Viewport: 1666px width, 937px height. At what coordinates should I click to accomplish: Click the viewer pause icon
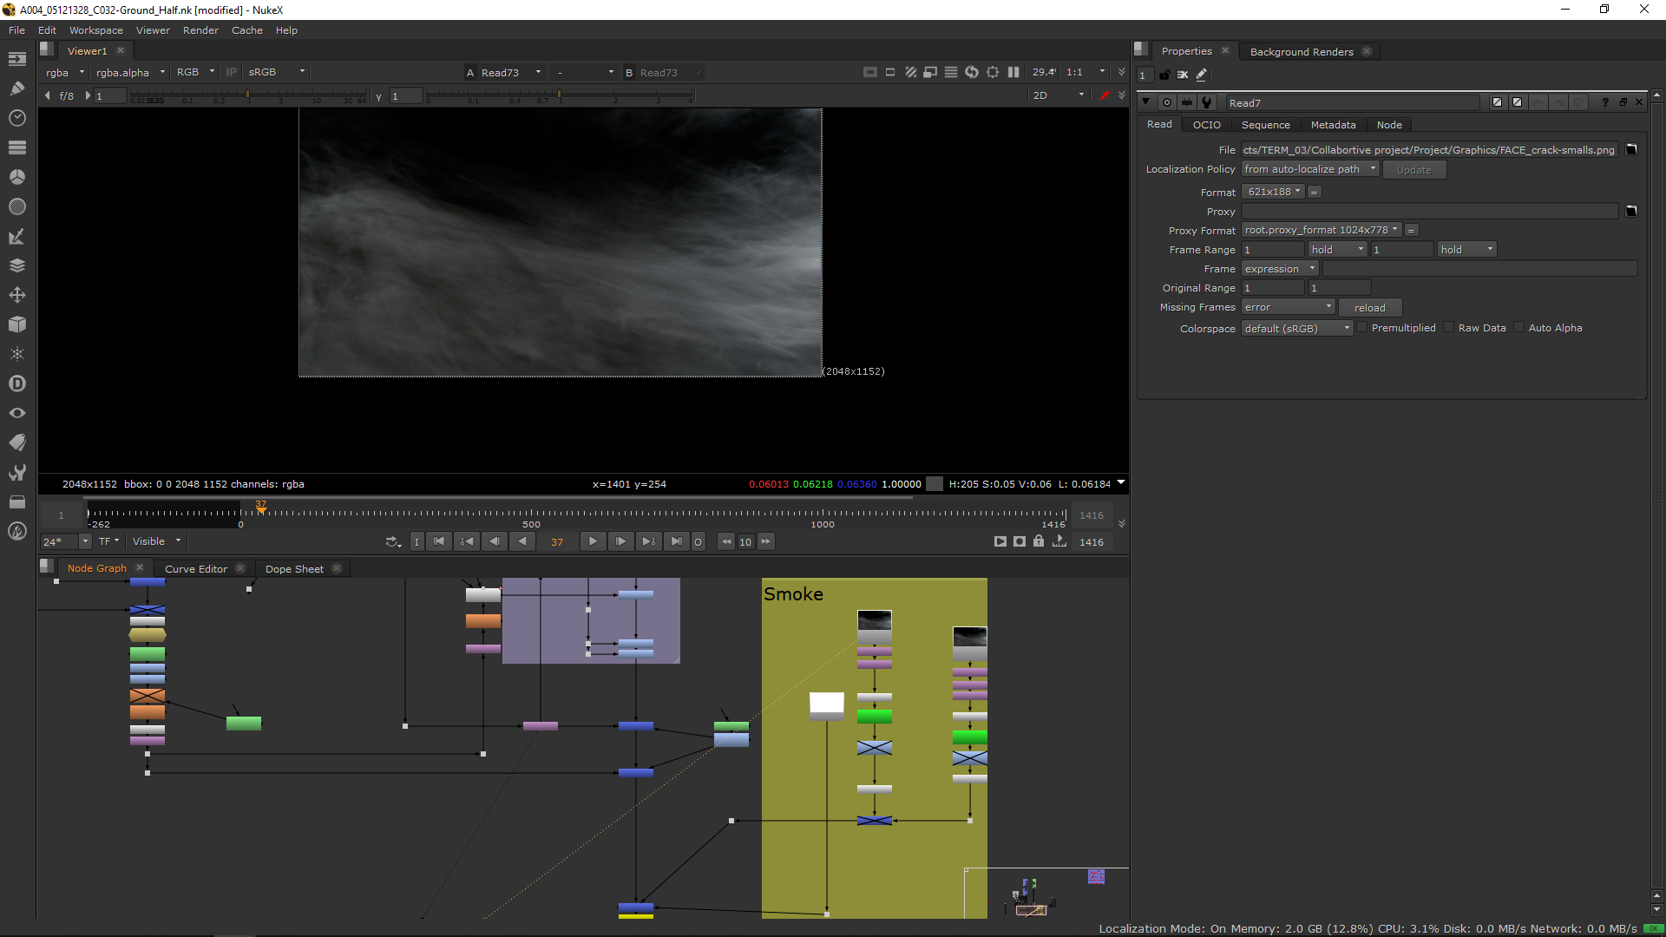(1013, 72)
